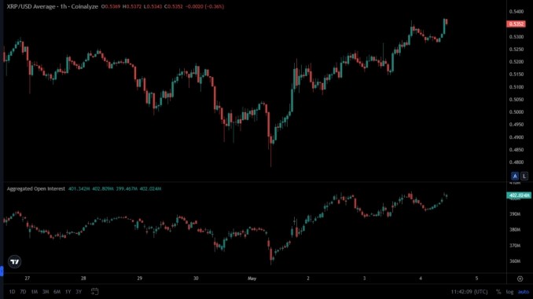Toggle the L log-scale button on price axis
The height and width of the screenshot is (299, 533).
point(524,176)
